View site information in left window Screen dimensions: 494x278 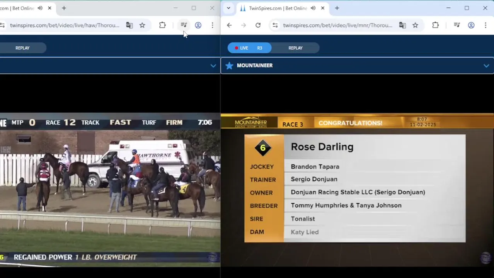[2, 25]
